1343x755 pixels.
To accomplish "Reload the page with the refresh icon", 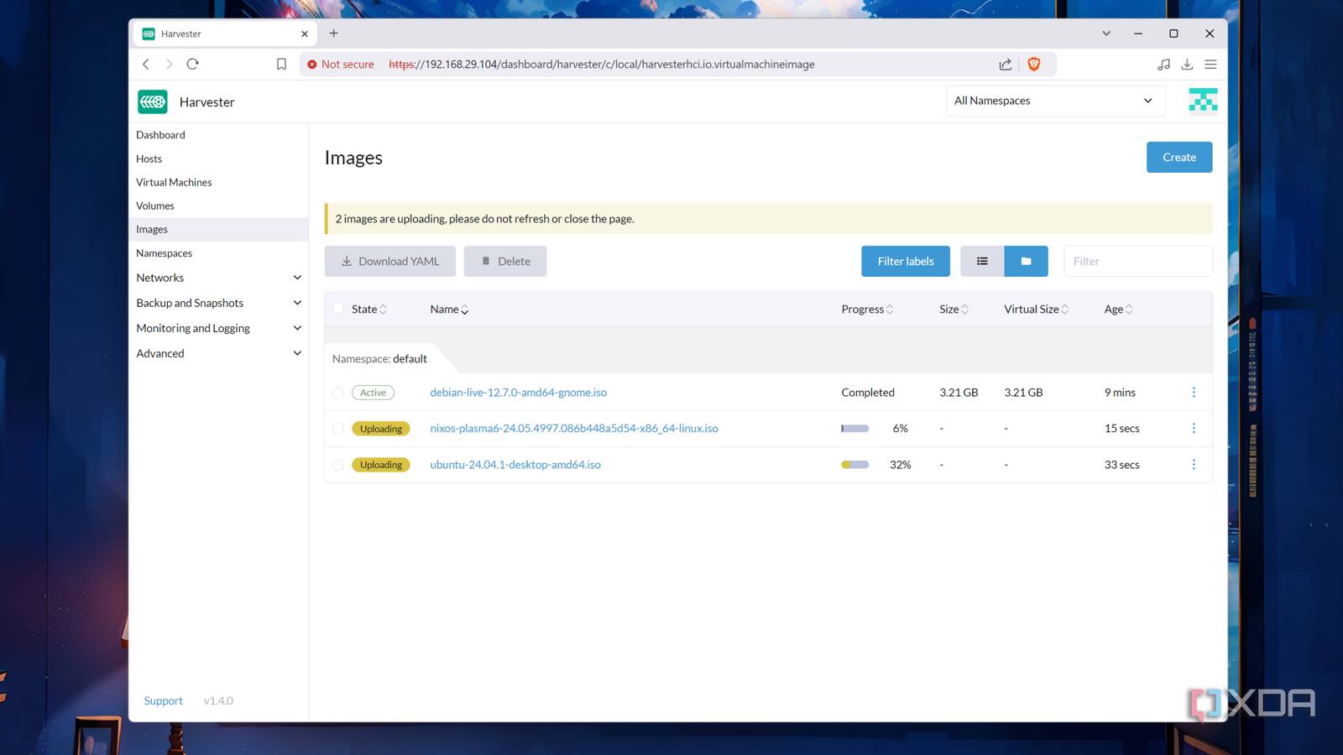I will pos(192,65).
